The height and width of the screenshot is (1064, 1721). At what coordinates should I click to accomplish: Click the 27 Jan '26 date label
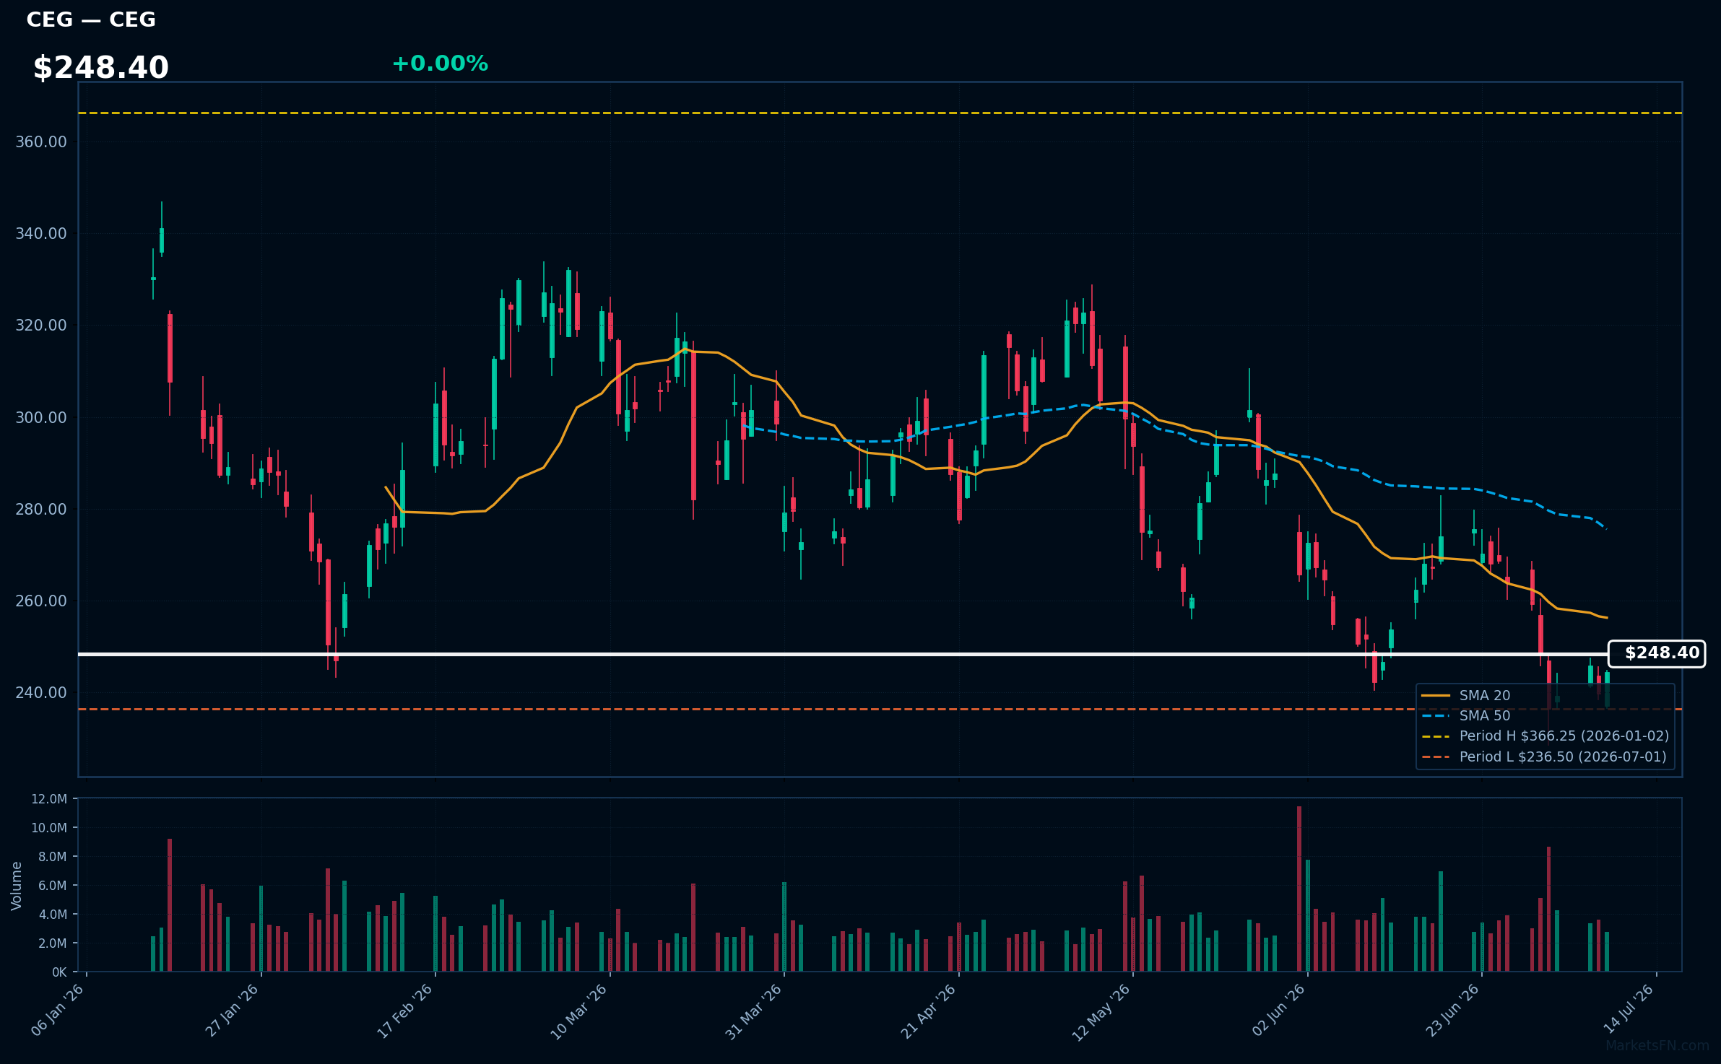point(233,1010)
